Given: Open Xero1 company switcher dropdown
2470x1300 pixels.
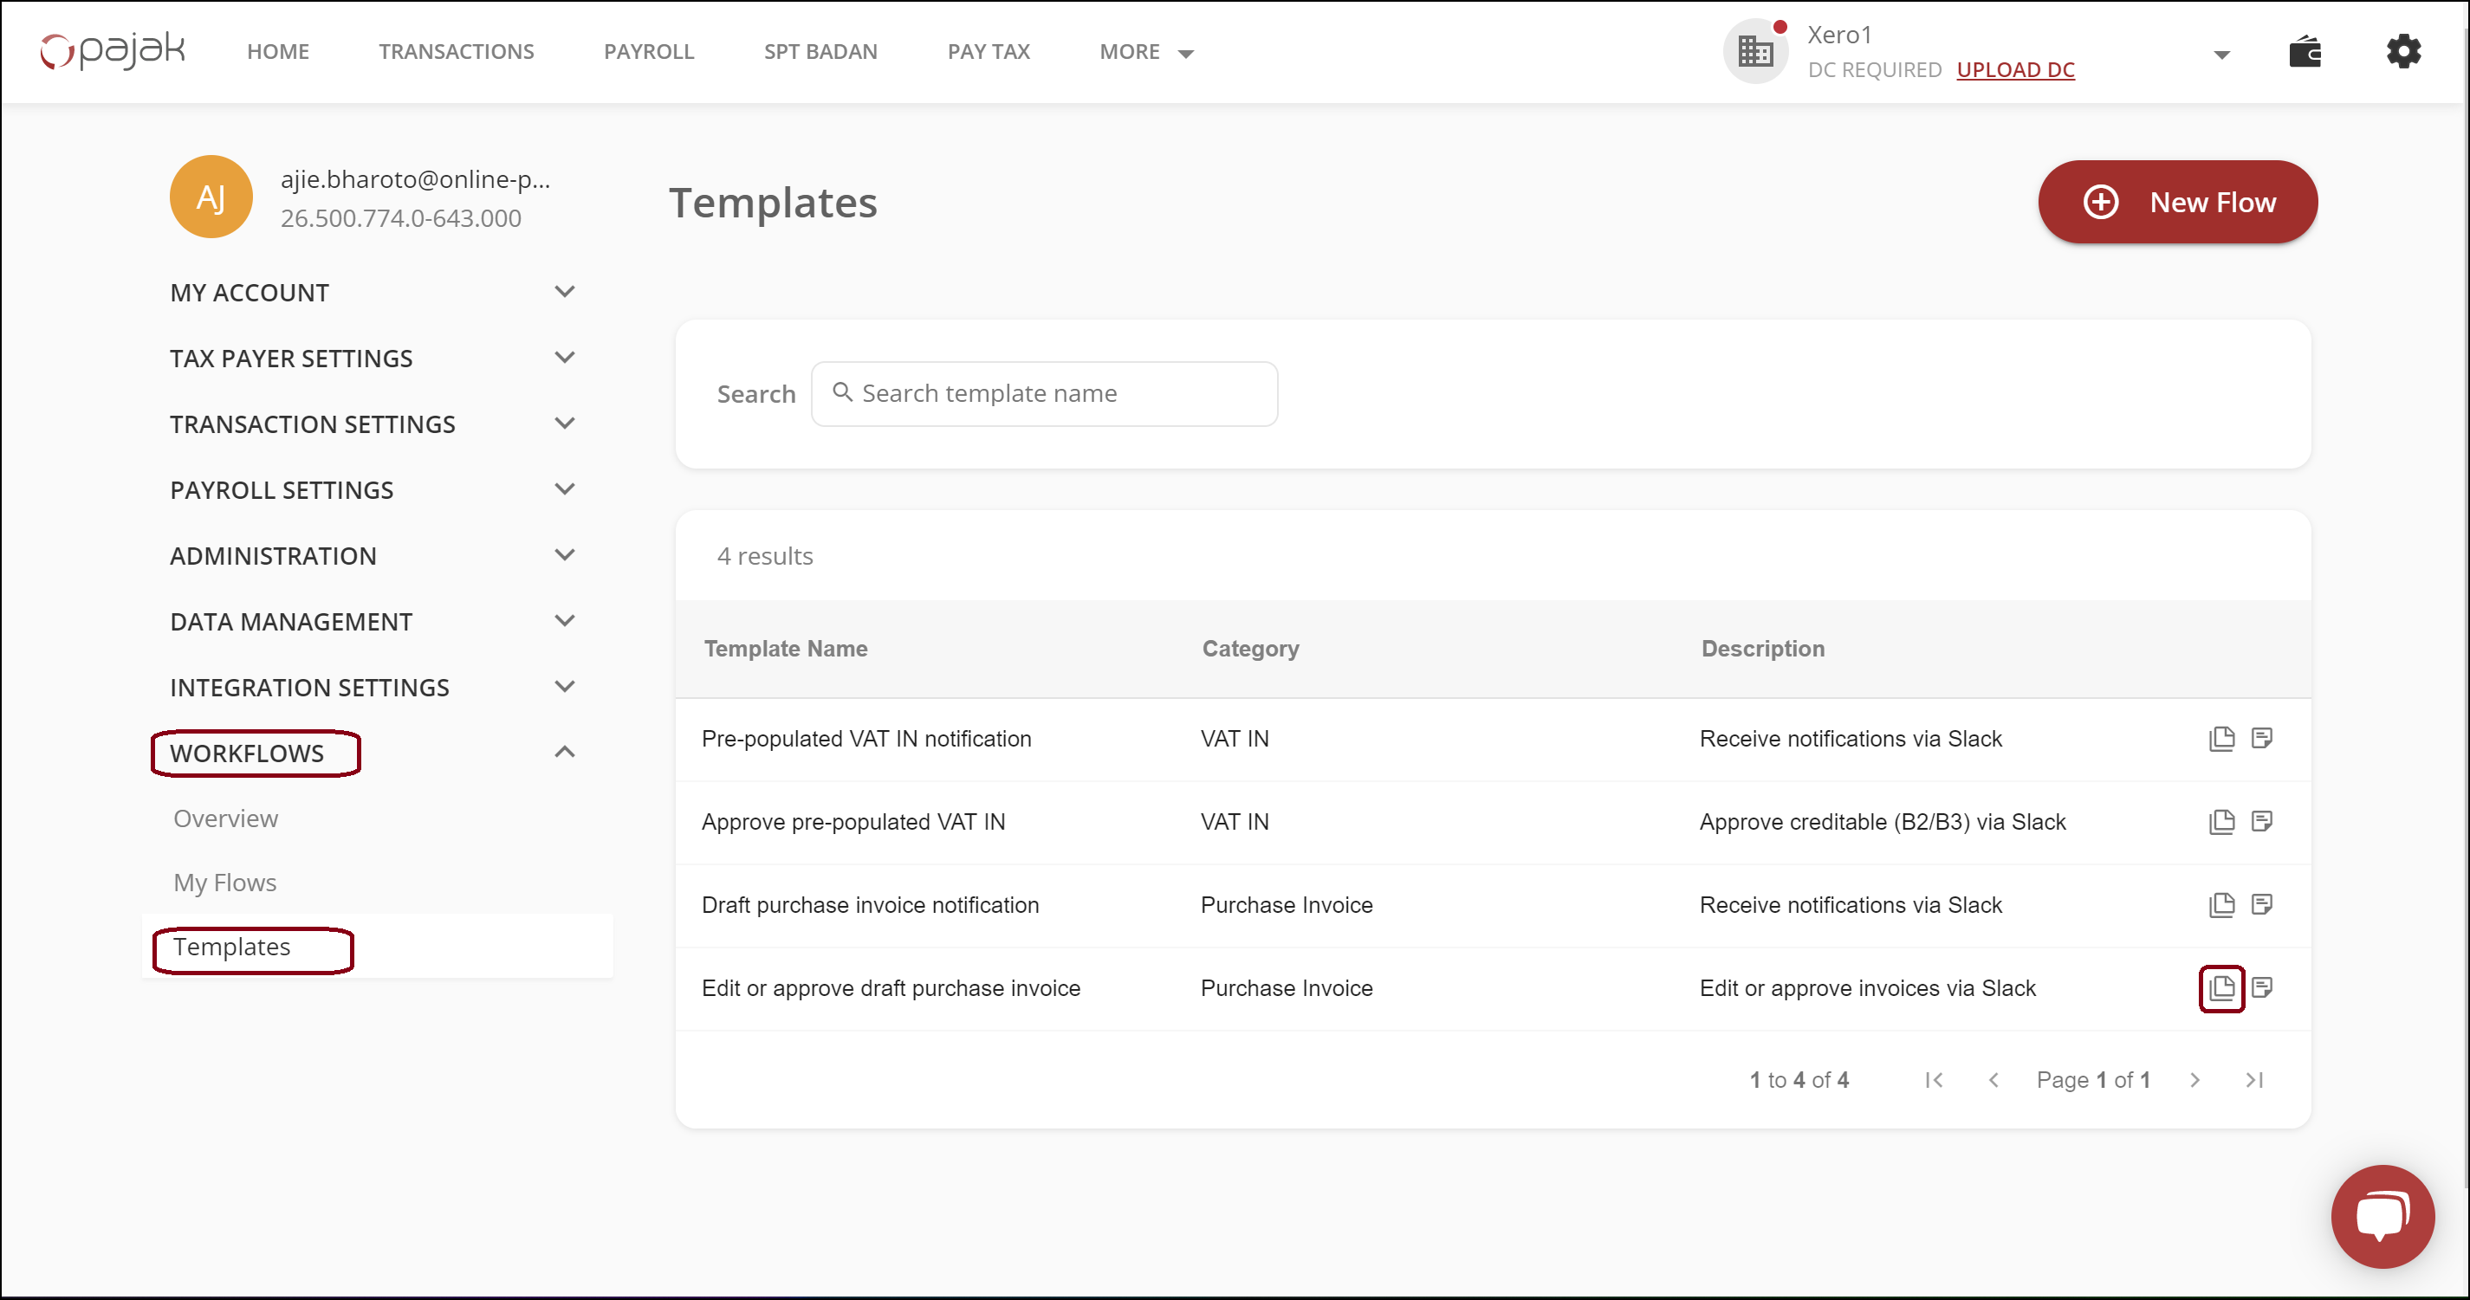Looking at the screenshot, I should tap(2220, 54).
